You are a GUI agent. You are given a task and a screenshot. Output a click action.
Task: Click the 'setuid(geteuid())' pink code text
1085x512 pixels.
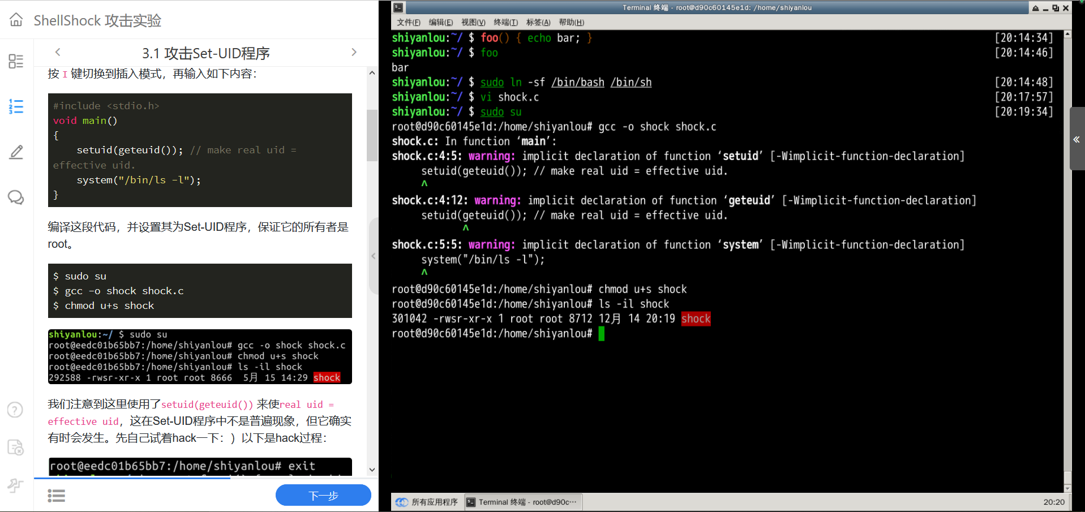207,405
